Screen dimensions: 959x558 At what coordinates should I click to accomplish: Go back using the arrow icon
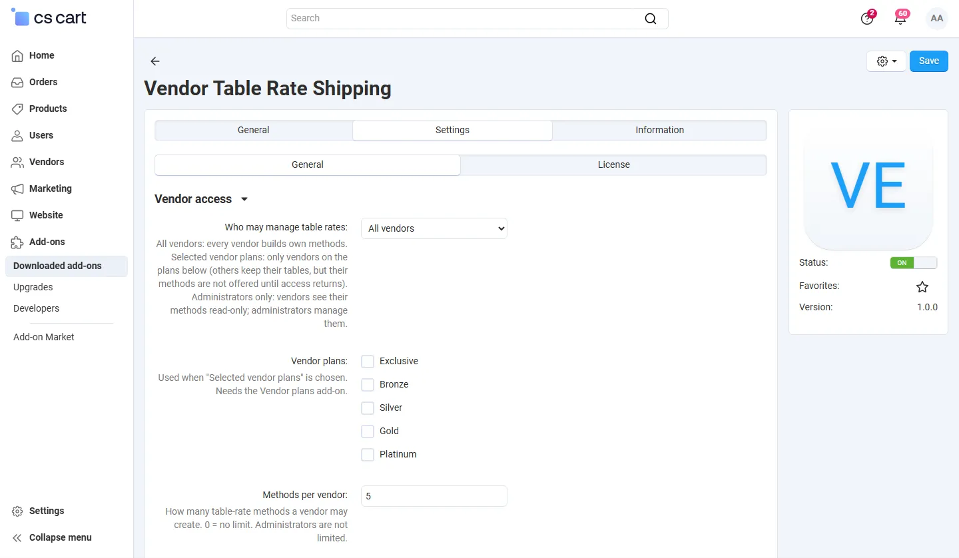coord(155,61)
